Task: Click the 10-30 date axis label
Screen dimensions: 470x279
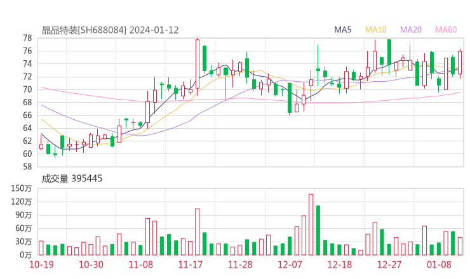Action: pos(91,264)
